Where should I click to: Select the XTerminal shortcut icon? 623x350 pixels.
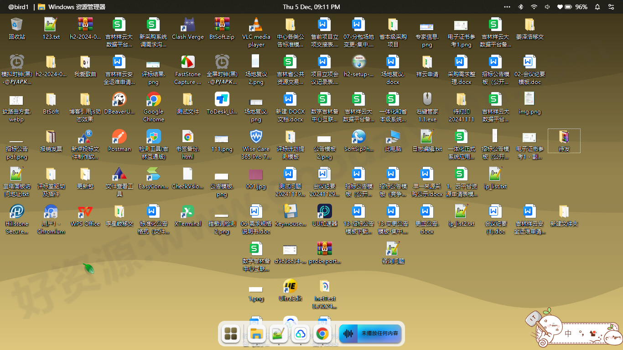(187, 211)
